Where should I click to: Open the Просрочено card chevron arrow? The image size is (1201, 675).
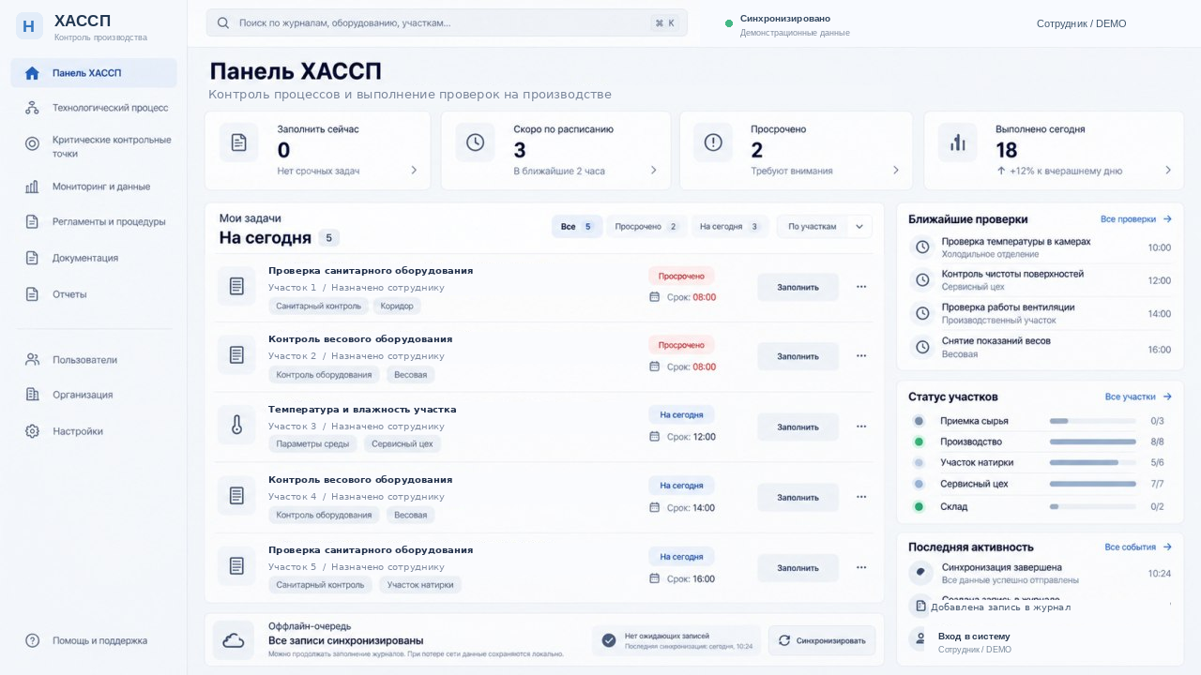pos(895,171)
